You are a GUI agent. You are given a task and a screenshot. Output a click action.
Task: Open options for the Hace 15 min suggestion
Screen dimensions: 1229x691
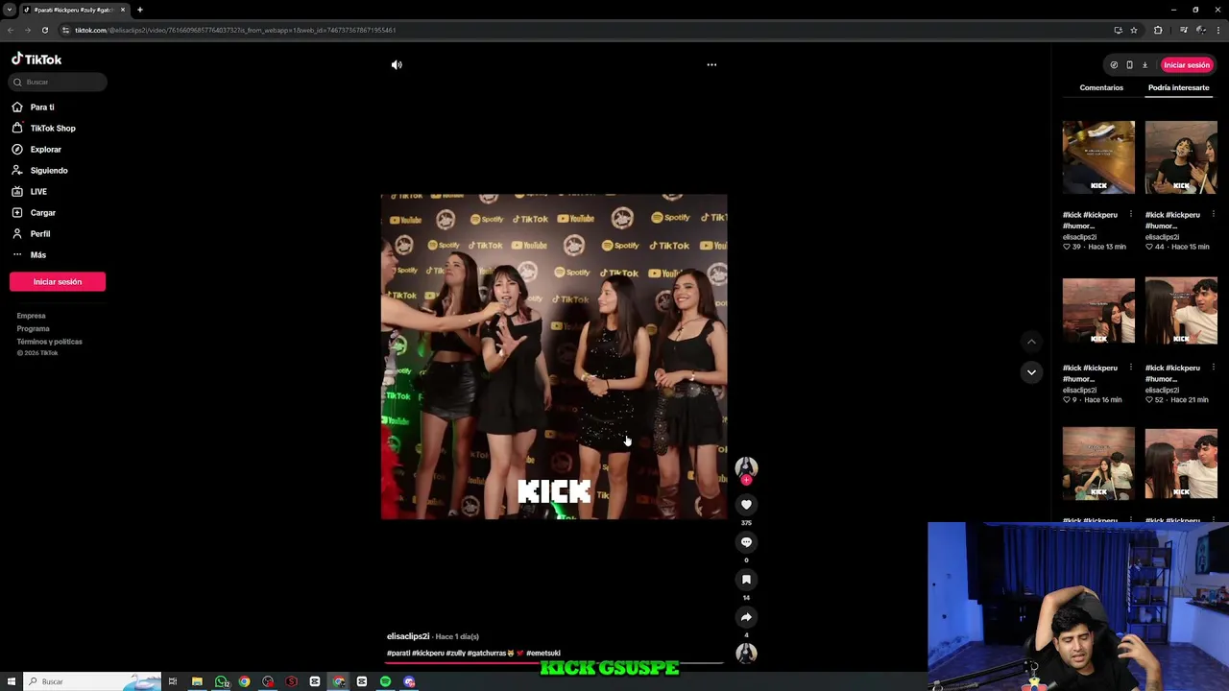[1213, 214]
